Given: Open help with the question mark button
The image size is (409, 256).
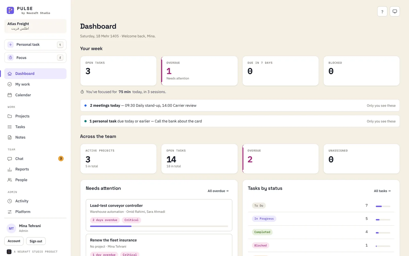Looking at the screenshot, I should click(x=382, y=12).
